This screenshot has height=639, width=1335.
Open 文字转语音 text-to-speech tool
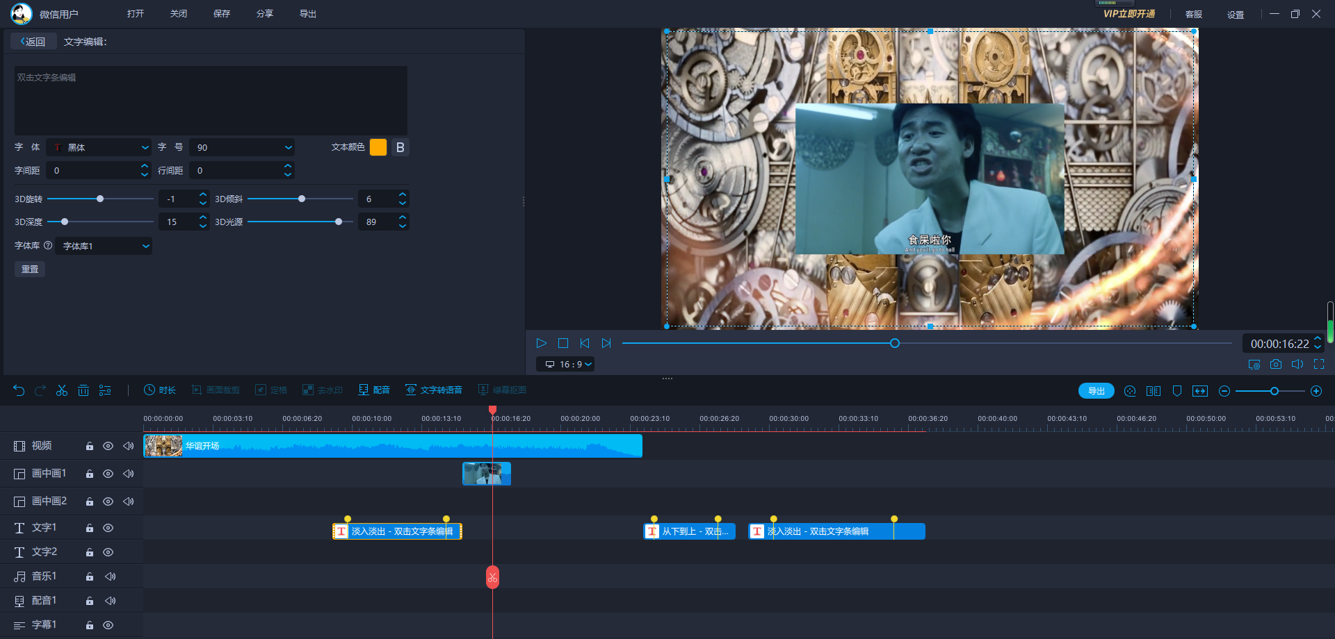[434, 390]
